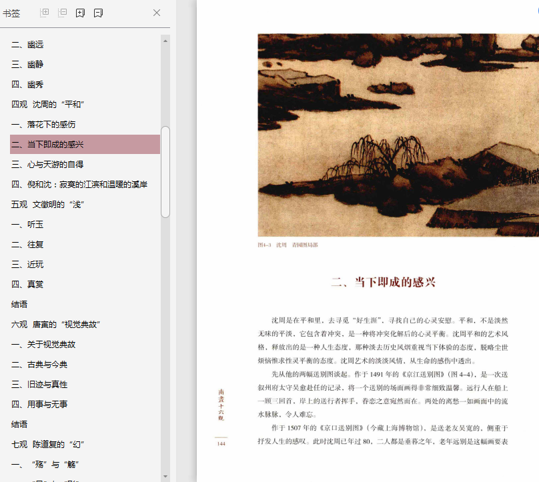Screen dimensions: 539x482
Task: Click the 书签 panel title
Action: (x=11, y=13)
